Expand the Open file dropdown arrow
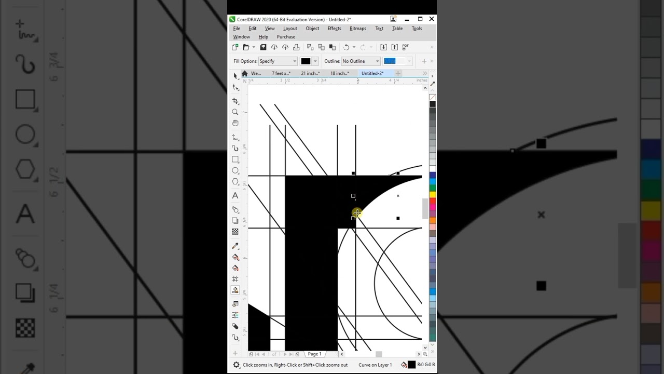 point(253,47)
